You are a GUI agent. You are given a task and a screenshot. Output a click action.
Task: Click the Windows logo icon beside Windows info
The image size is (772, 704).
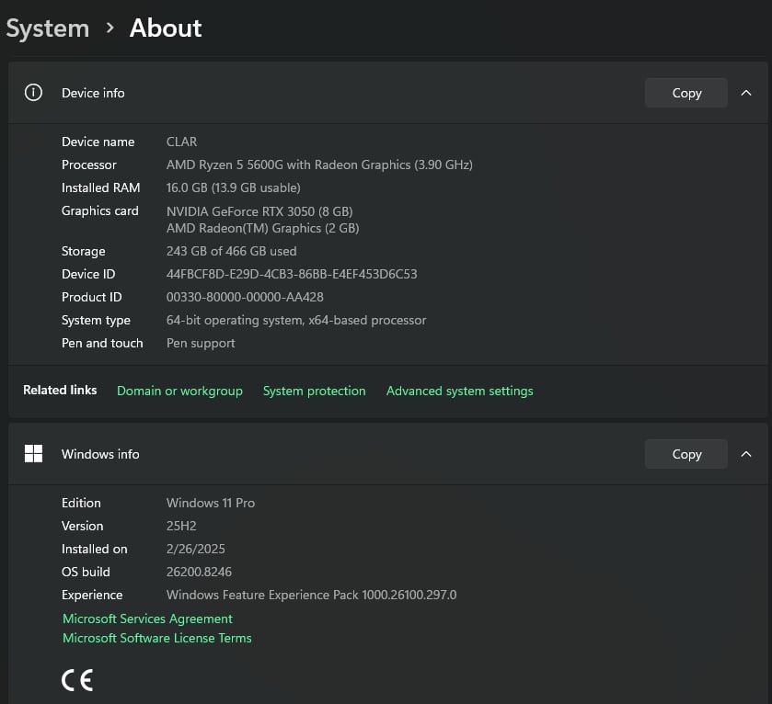point(33,453)
